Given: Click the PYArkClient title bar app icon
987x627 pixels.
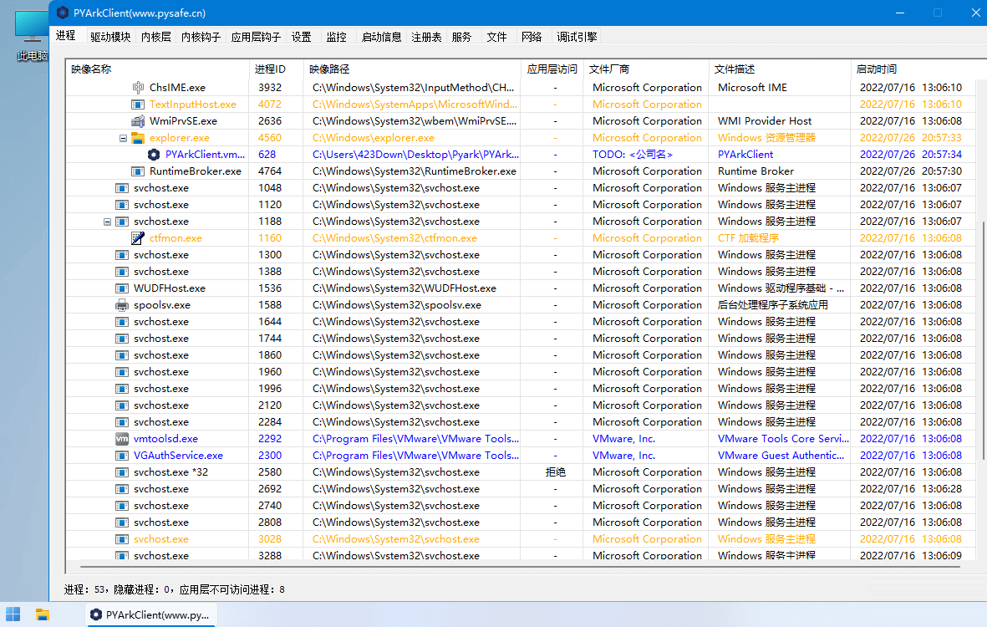Looking at the screenshot, I should (x=63, y=13).
